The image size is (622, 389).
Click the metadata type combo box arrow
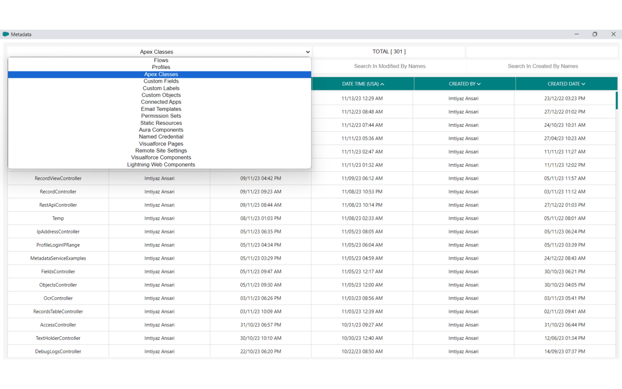point(308,52)
